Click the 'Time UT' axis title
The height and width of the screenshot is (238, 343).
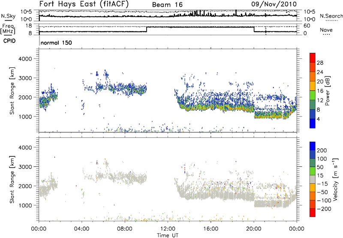click(x=168, y=235)
